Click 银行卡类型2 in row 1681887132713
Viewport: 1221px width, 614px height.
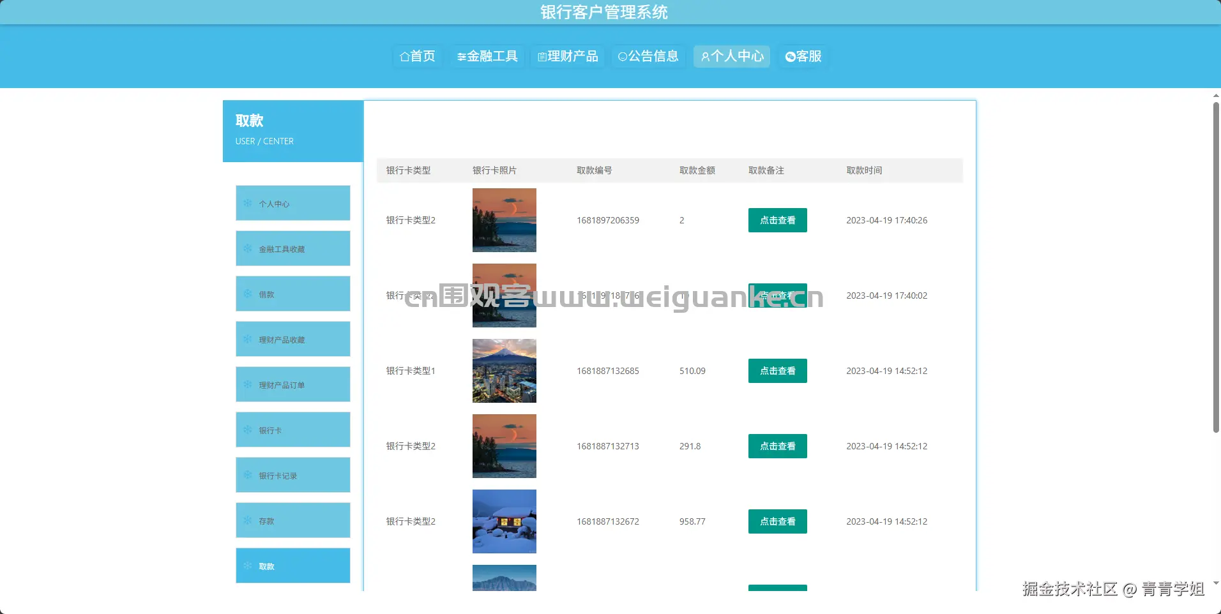click(x=411, y=446)
